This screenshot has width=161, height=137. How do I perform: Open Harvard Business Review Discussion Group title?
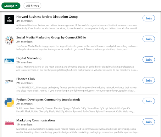point(47,17)
